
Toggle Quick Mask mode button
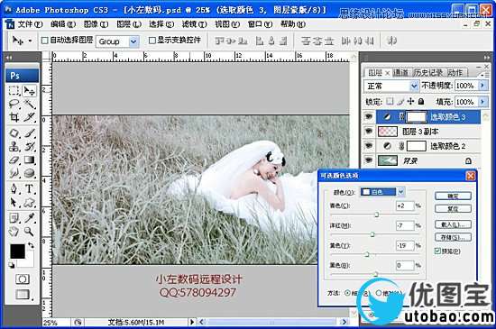point(23,279)
